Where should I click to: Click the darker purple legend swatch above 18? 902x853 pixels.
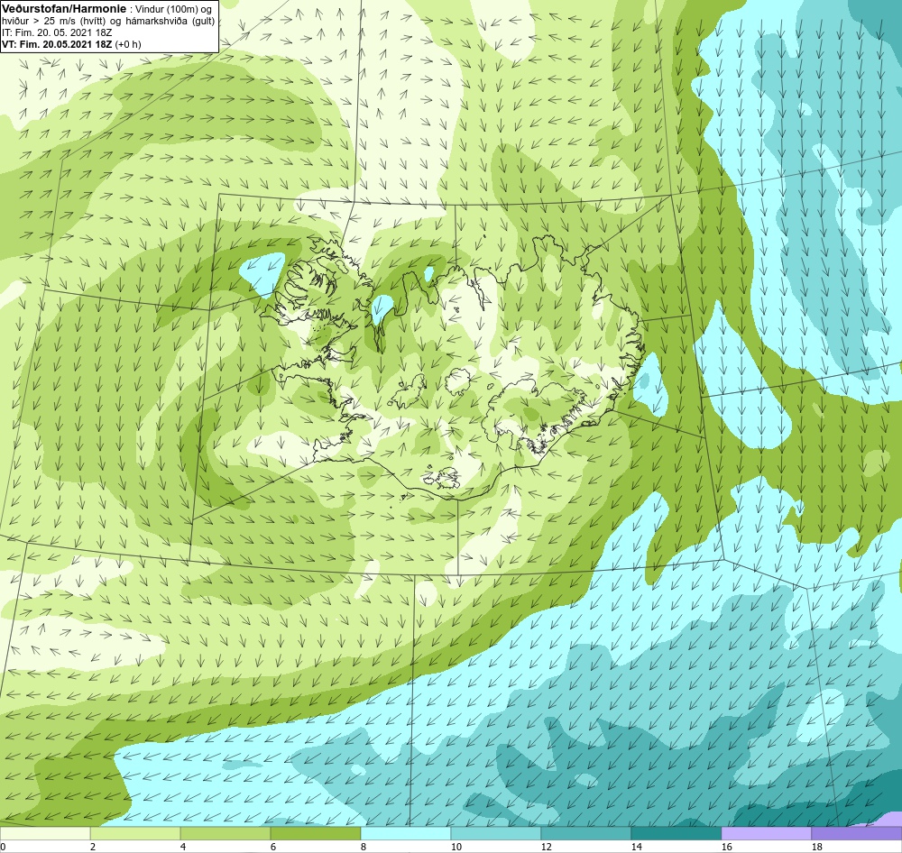point(857,834)
